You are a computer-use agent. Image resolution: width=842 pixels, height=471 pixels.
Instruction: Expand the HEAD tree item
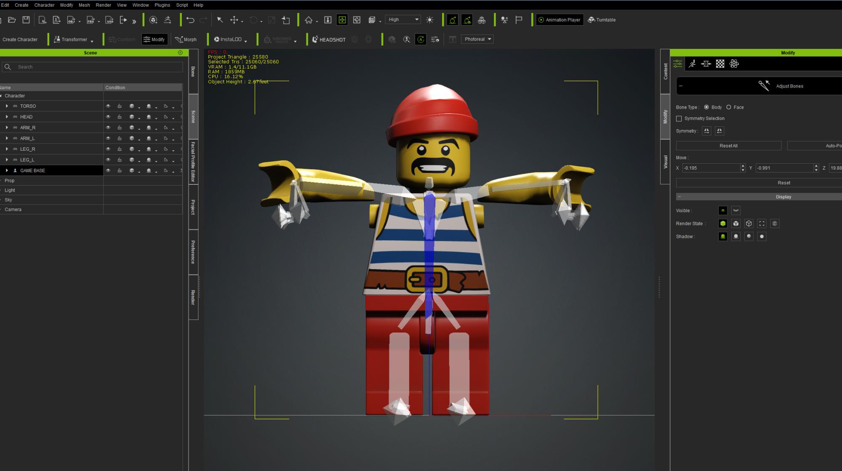click(7, 117)
